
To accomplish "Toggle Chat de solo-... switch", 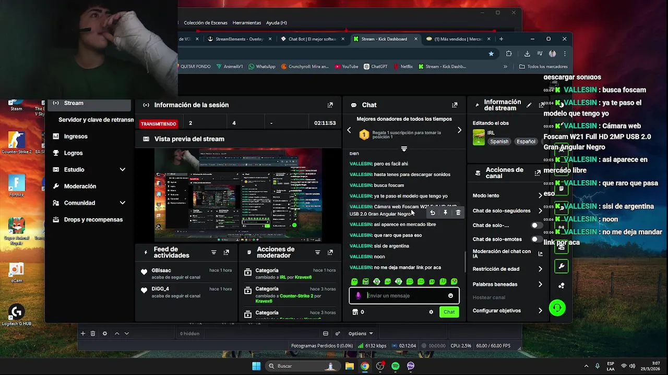I will point(536,226).
